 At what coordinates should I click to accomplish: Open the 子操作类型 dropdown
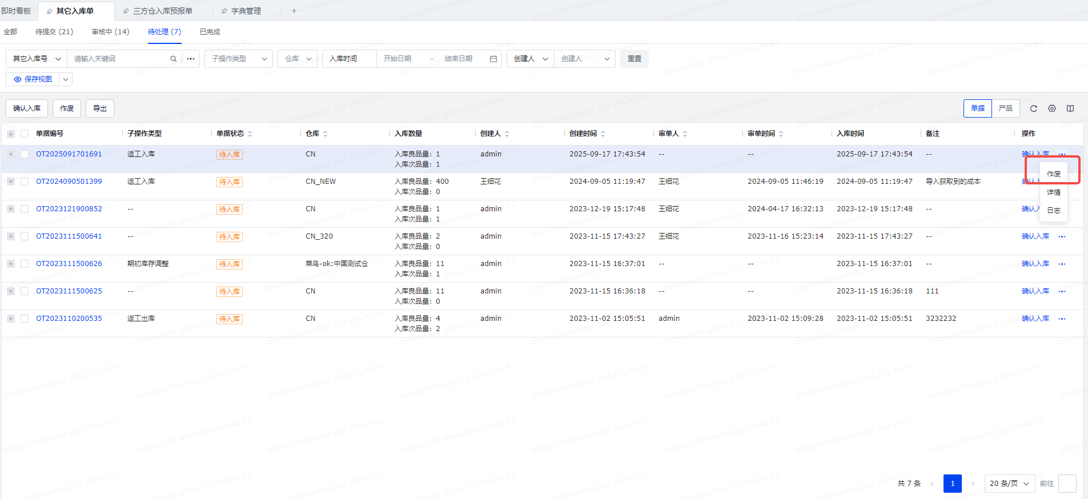238,59
